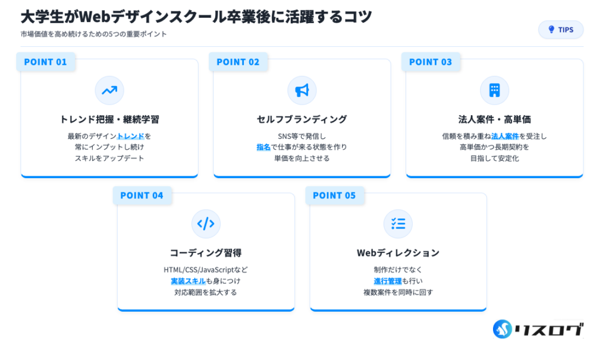The image size is (609, 345).
Task: Select the POINT 02 label tag
Action: pyautogui.click(x=238, y=62)
